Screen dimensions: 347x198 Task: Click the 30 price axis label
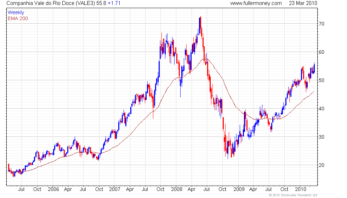click(322, 137)
